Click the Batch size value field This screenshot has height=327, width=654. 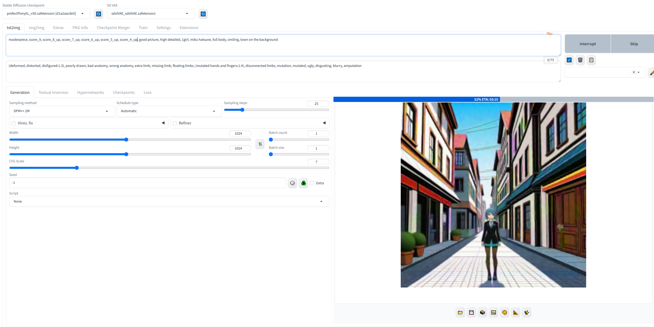coord(318,148)
